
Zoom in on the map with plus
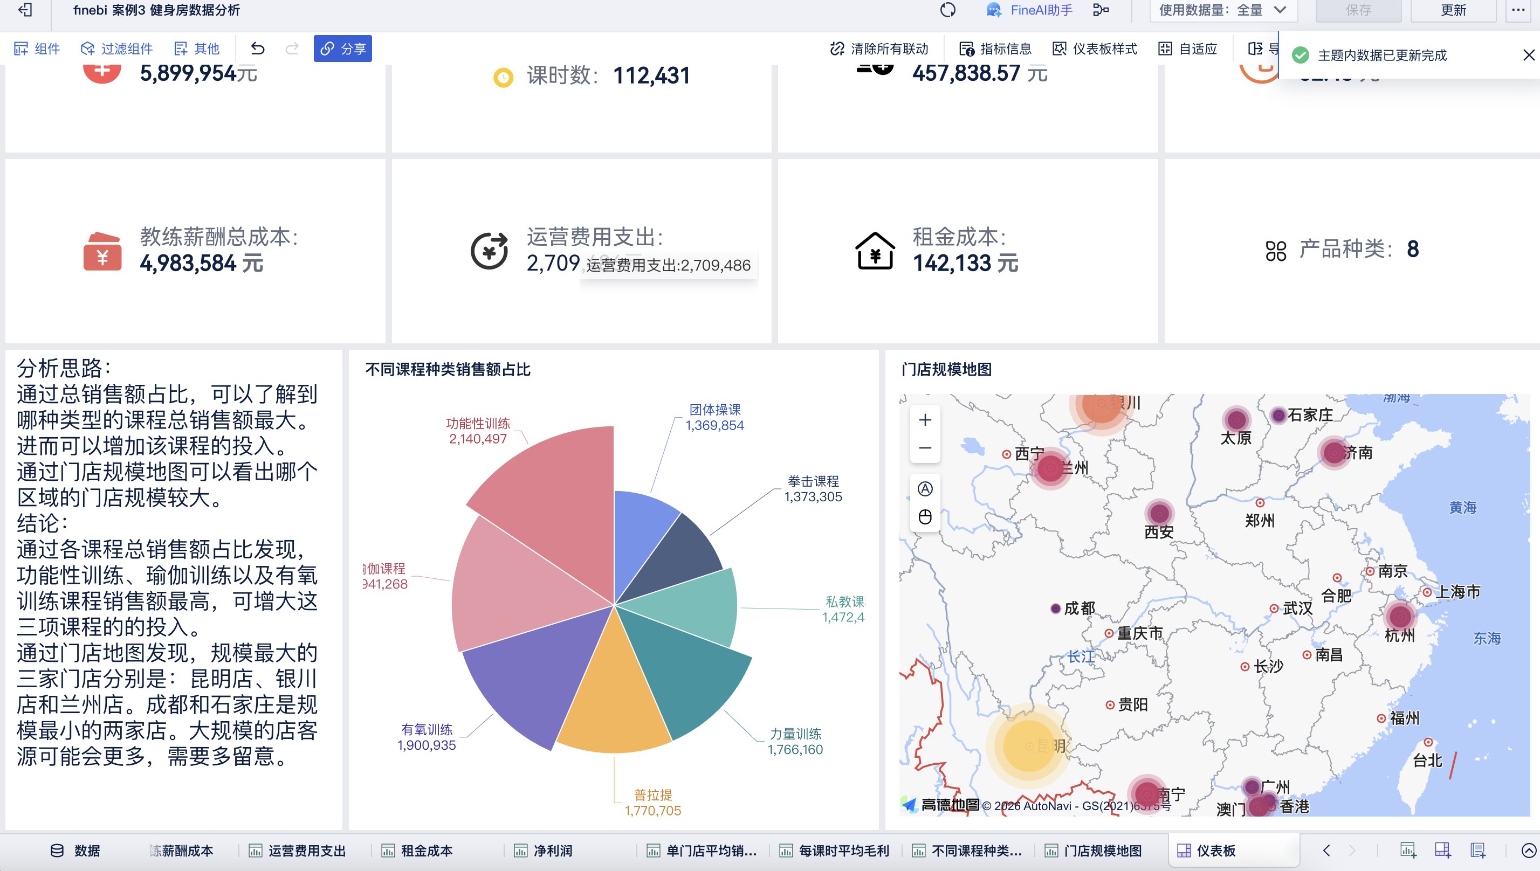925,420
